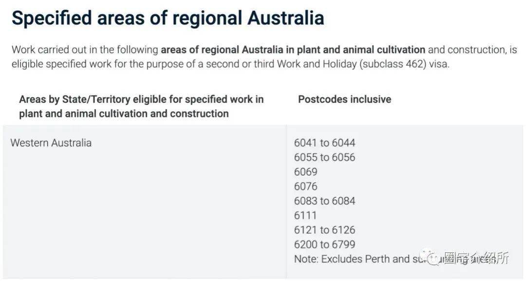Select the "Western Australia" table cell
The height and width of the screenshot is (281, 526).
click(51, 143)
